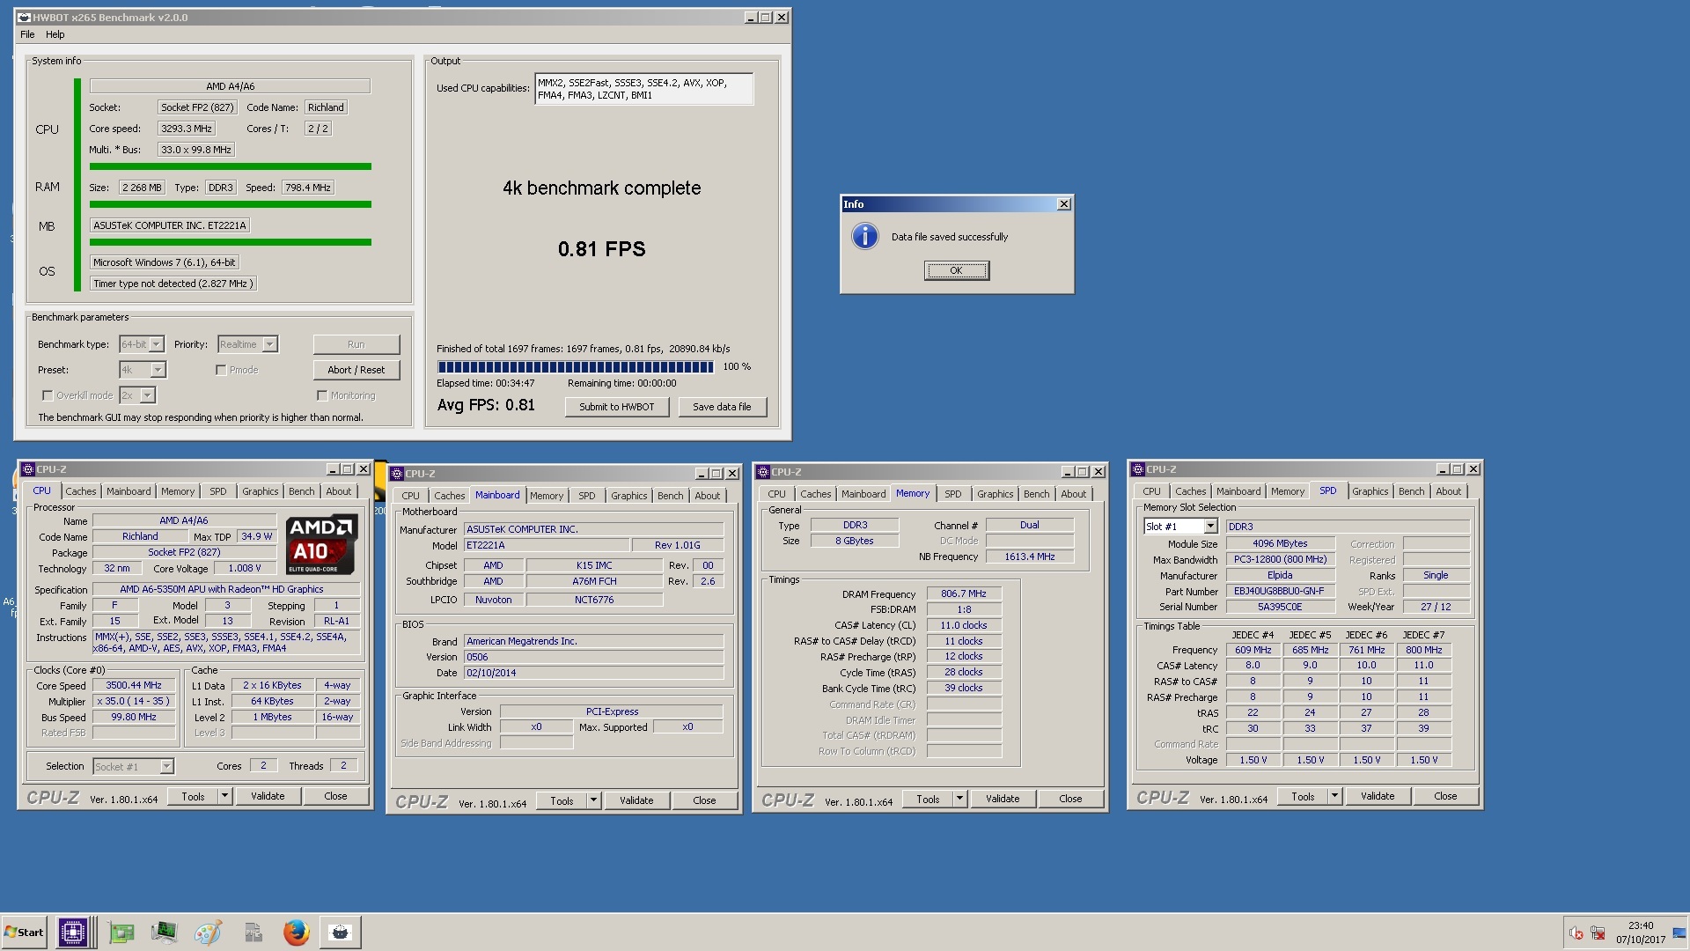Viewport: 1690px width, 951px height.
Task: Click the Max Bandwidth PC3-12800 value
Action: (1279, 560)
